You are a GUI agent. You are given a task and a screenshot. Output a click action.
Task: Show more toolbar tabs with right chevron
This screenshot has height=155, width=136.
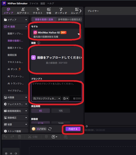80,11
